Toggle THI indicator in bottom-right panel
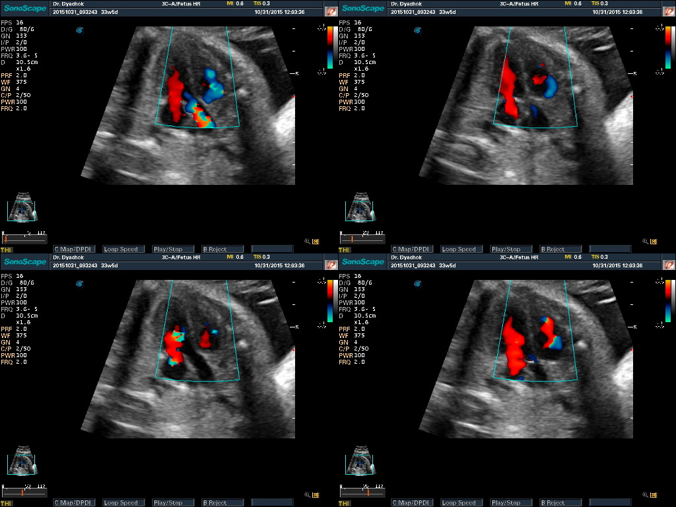 click(x=344, y=504)
